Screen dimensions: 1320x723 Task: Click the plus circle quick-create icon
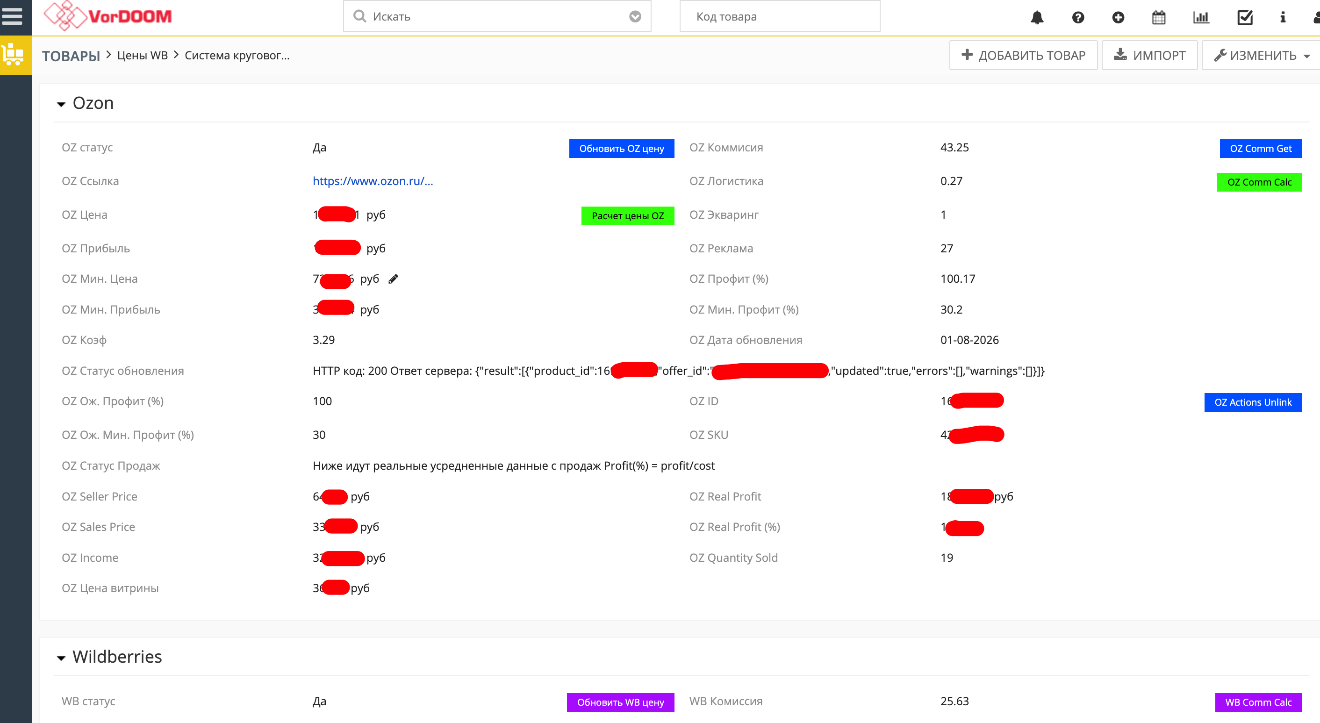(x=1118, y=17)
